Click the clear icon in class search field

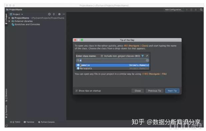click(x=147, y=60)
